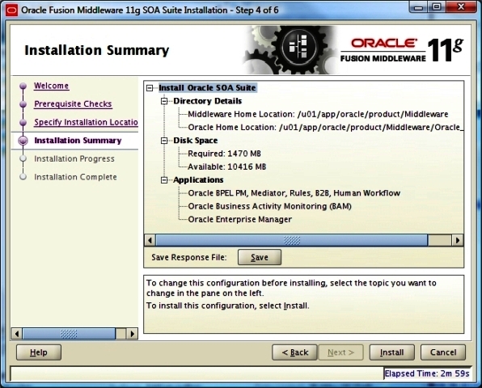Click the Prerequisite Checks bullet icon

(23, 104)
